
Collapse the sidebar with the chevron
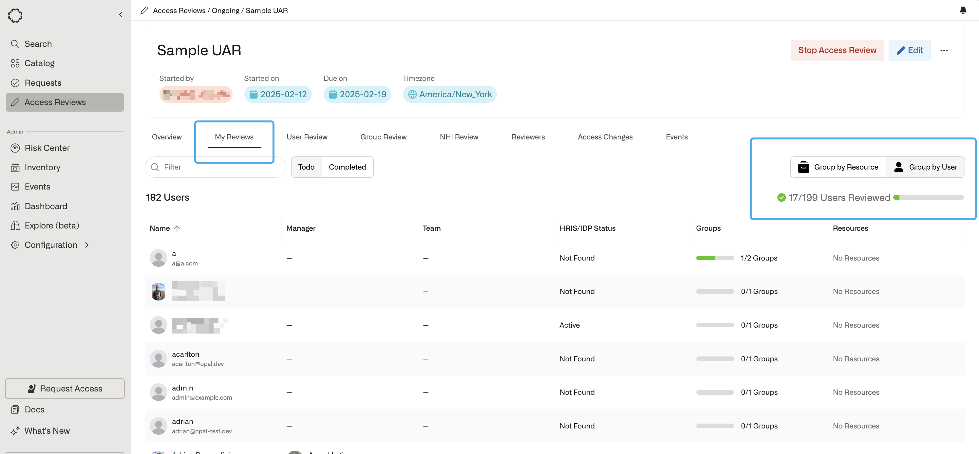[x=121, y=15]
